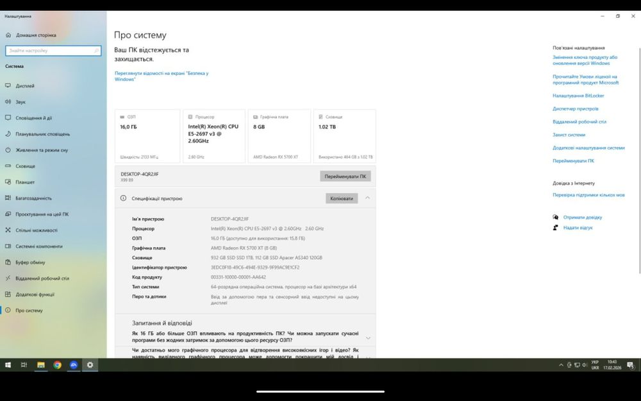The width and height of the screenshot is (641, 401).
Task: Click the search magnifier icon in settings search box
Action: coord(97,51)
